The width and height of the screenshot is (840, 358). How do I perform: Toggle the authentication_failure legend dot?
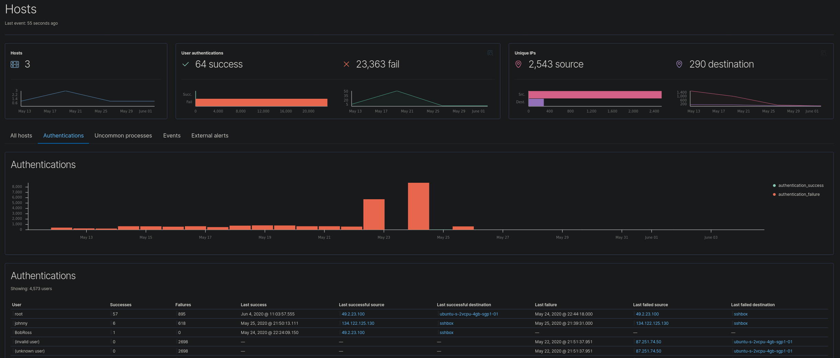774,194
